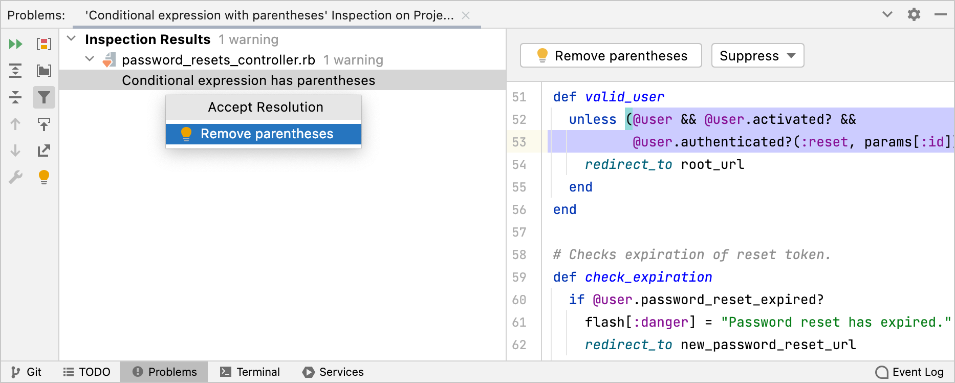Click the Collapse All icon

tap(15, 97)
